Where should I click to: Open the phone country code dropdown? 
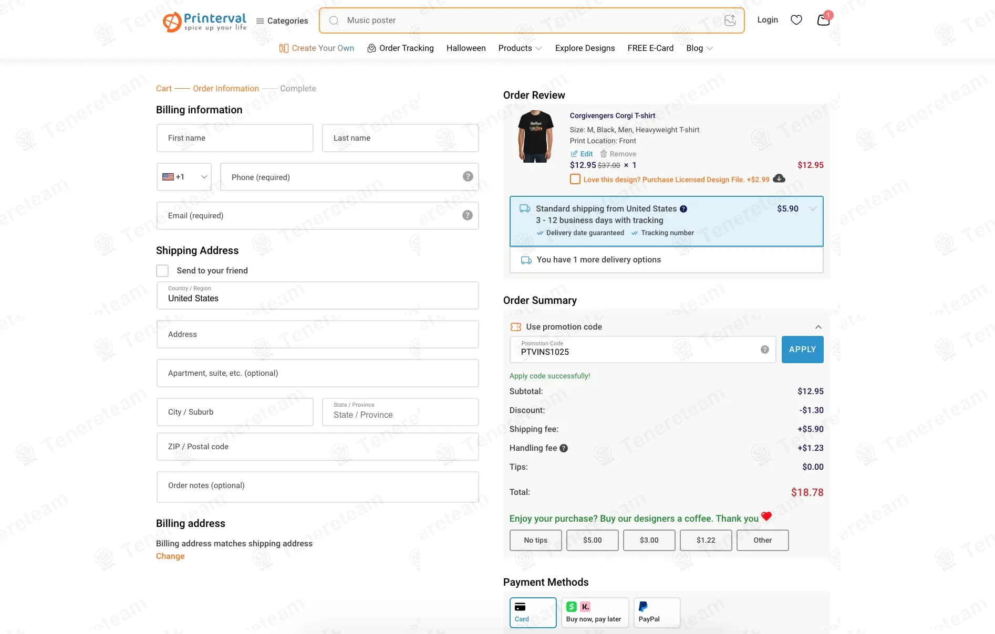click(184, 177)
